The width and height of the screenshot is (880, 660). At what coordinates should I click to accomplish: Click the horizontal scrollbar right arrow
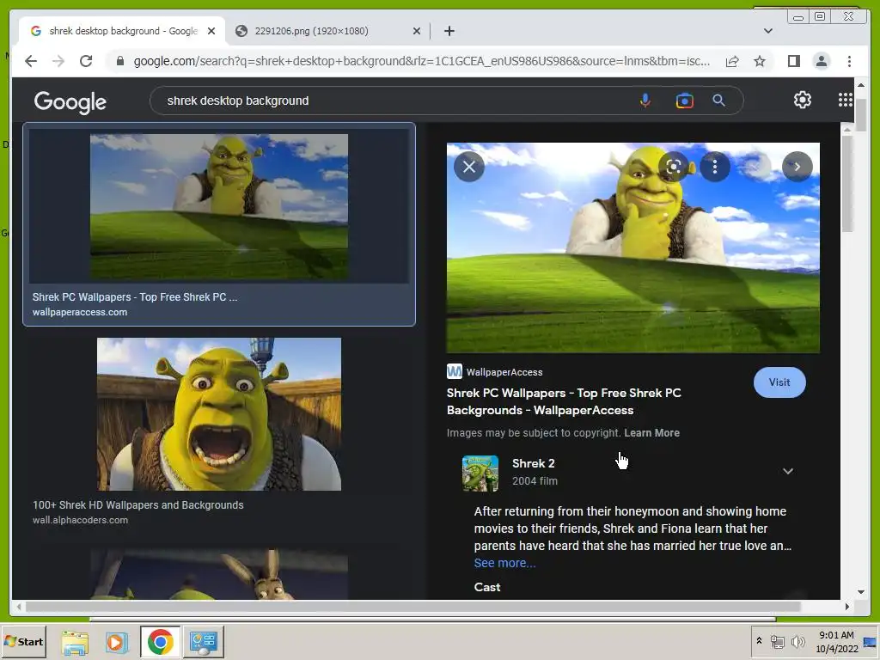(x=846, y=607)
